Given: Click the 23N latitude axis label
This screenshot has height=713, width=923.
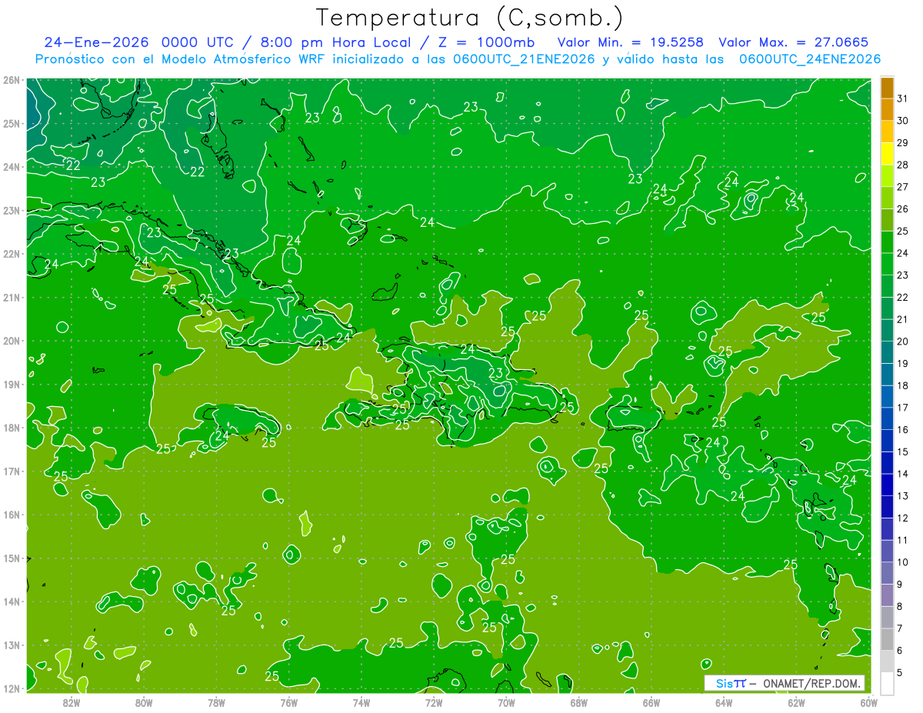Looking at the screenshot, I should tap(11, 210).
